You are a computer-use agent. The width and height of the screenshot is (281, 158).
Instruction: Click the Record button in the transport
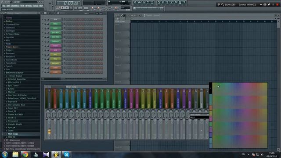click(x=71, y=8)
